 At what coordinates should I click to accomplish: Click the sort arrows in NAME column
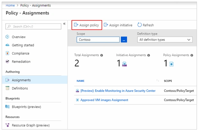(158, 81)
